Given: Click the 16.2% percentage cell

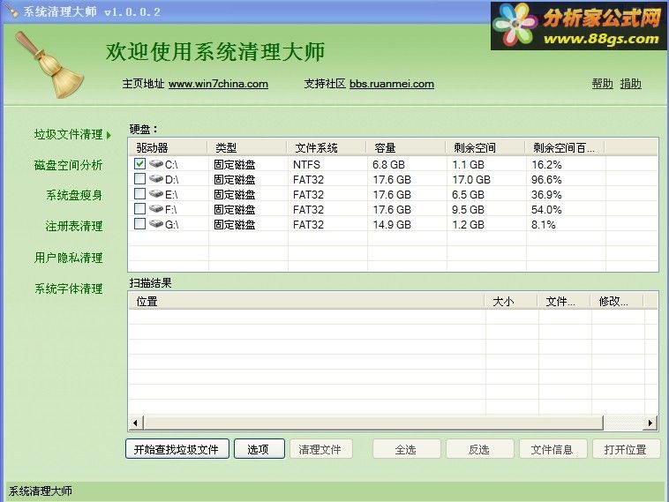Looking at the screenshot, I should (x=546, y=165).
